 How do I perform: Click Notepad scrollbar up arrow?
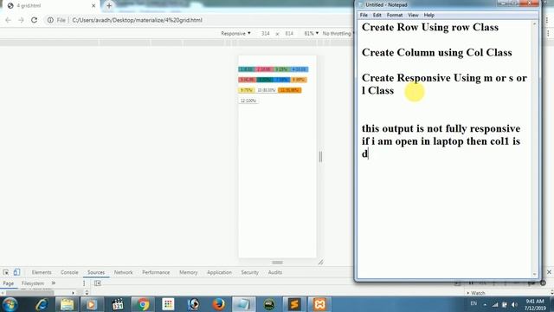tap(534, 23)
